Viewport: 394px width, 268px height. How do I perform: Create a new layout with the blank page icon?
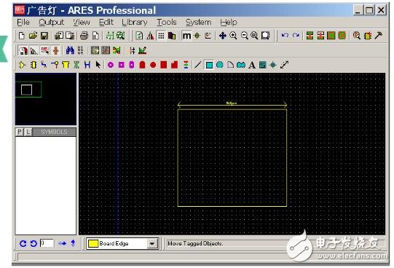coord(22,36)
